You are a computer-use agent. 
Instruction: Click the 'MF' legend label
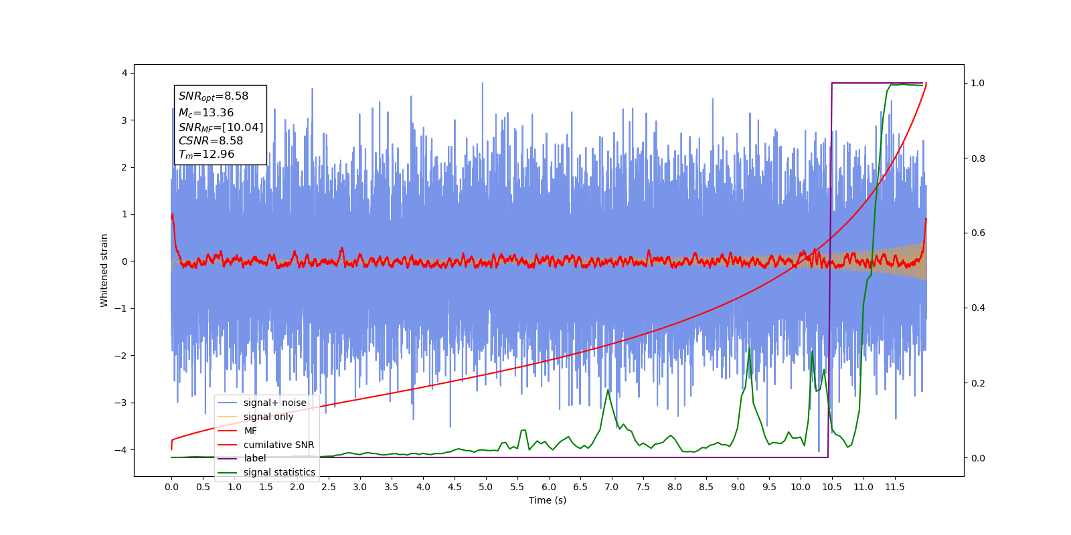[x=250, y=431]
